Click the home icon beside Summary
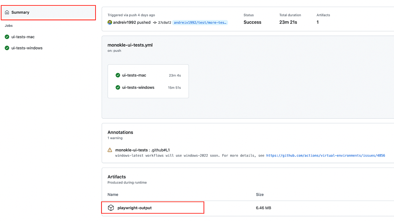This screenshot has height=221, width=394. point(7,12)
